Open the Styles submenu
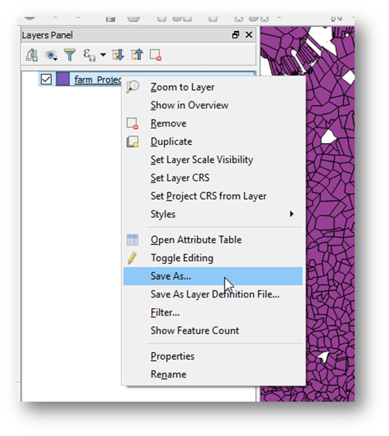389x436 pixels. tap(213, 214)
